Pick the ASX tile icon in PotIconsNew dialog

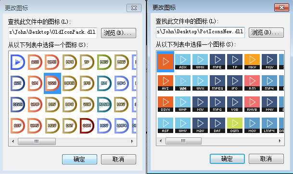click(x=183, y=62)
